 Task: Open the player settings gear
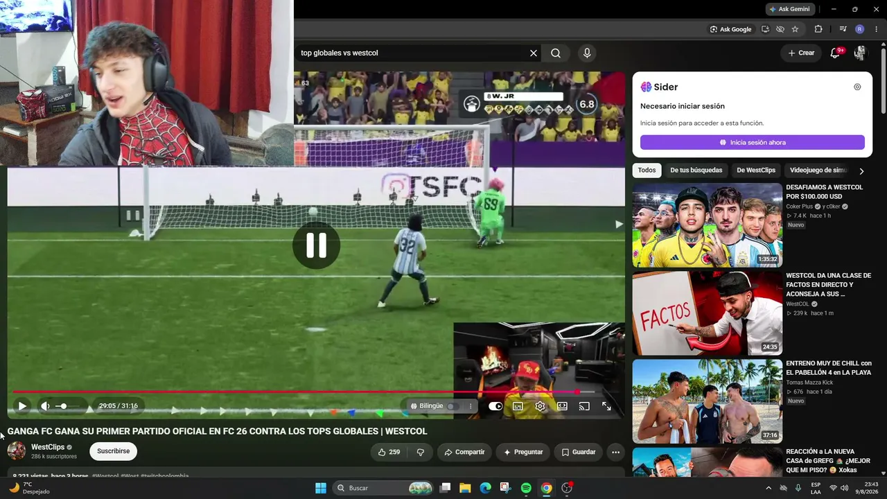coord(540,406)
